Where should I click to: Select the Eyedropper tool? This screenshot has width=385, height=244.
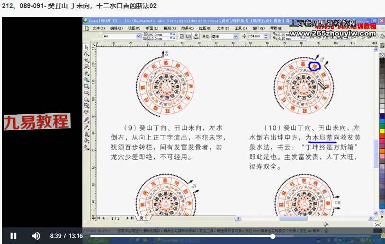pos(87,127)
